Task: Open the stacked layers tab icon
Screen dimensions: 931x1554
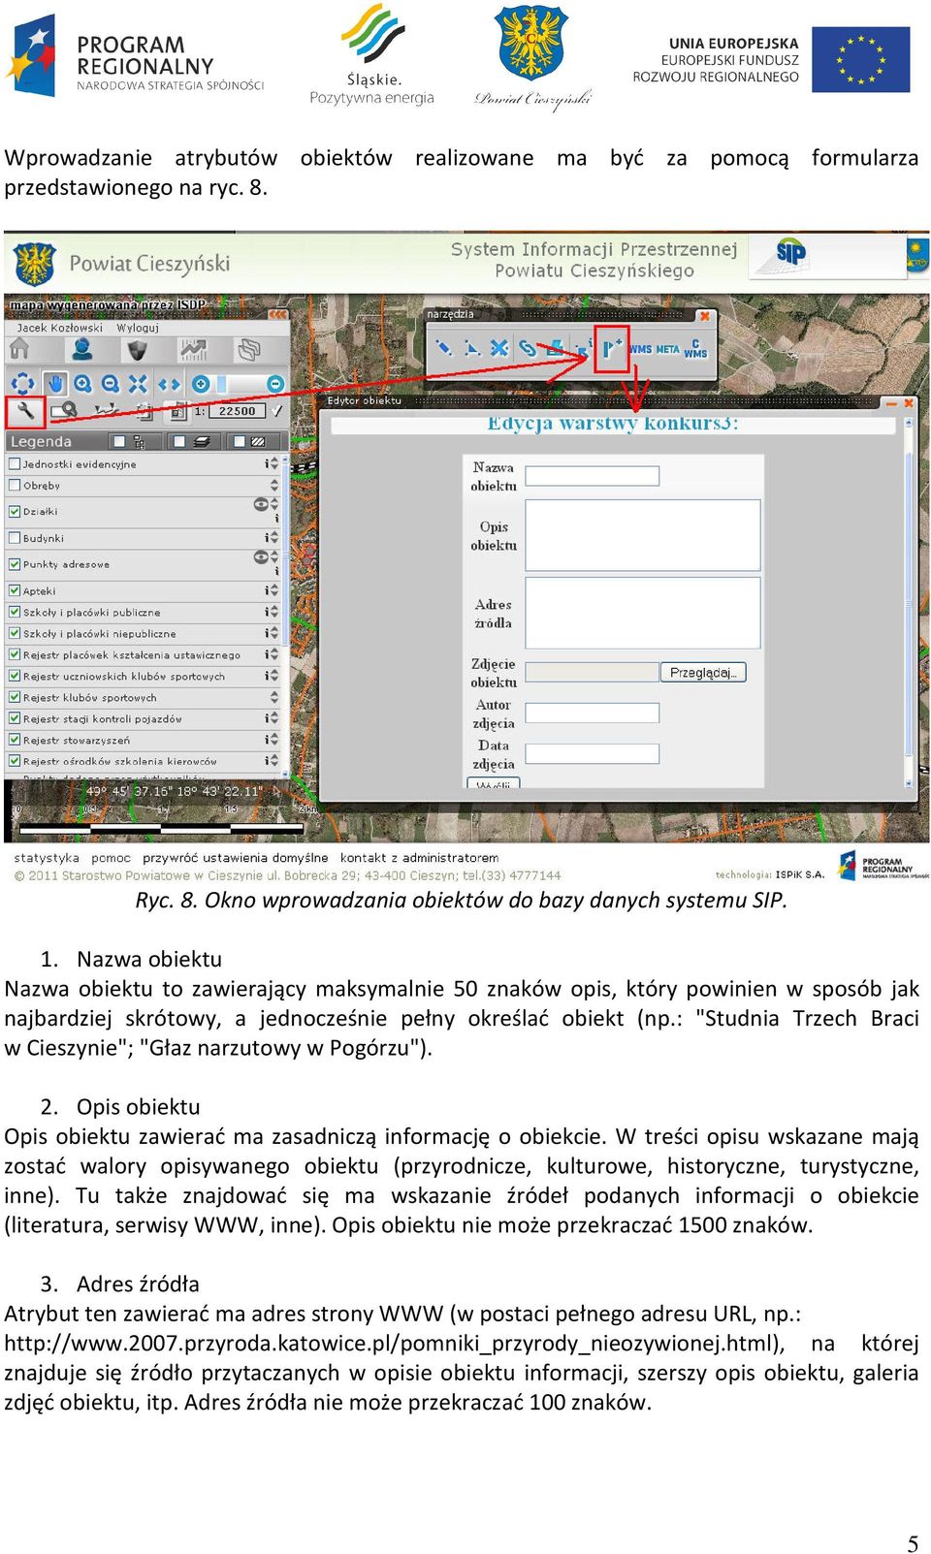Action: click(249, 350)
